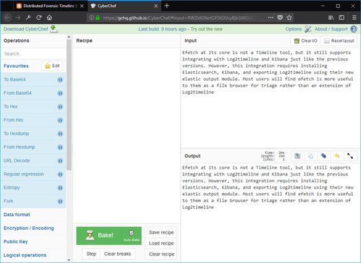Screen dimensions: 361x263
Task: Click the operations list scrollbar
Action: coord(69,105)
